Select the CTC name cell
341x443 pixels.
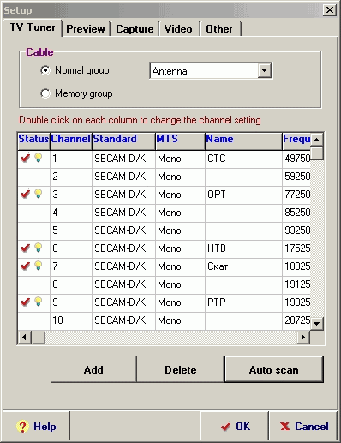point(243,159)
